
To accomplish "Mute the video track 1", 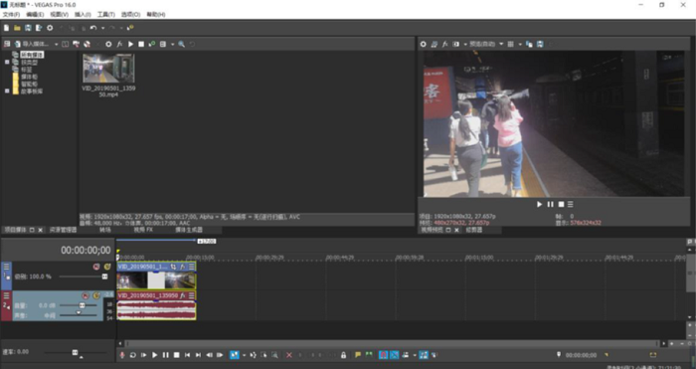I will pyautogui.click(x=96, y=267).
